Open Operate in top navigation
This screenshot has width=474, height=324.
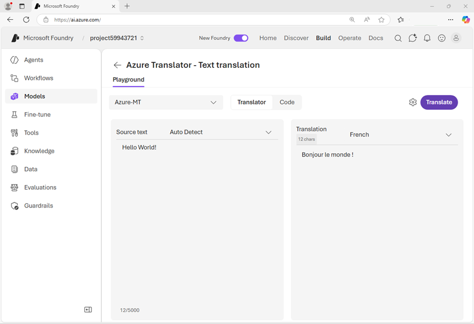point(350,38)
